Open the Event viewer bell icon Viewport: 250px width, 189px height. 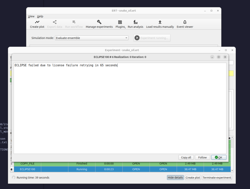(x=185, y=22)
